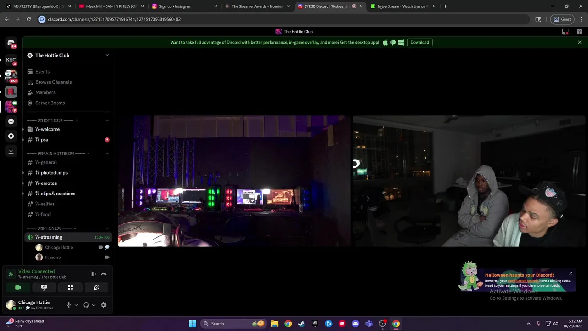The image size is (588, 331).
Task: Reload the Discord page
Action: [28, 19]
